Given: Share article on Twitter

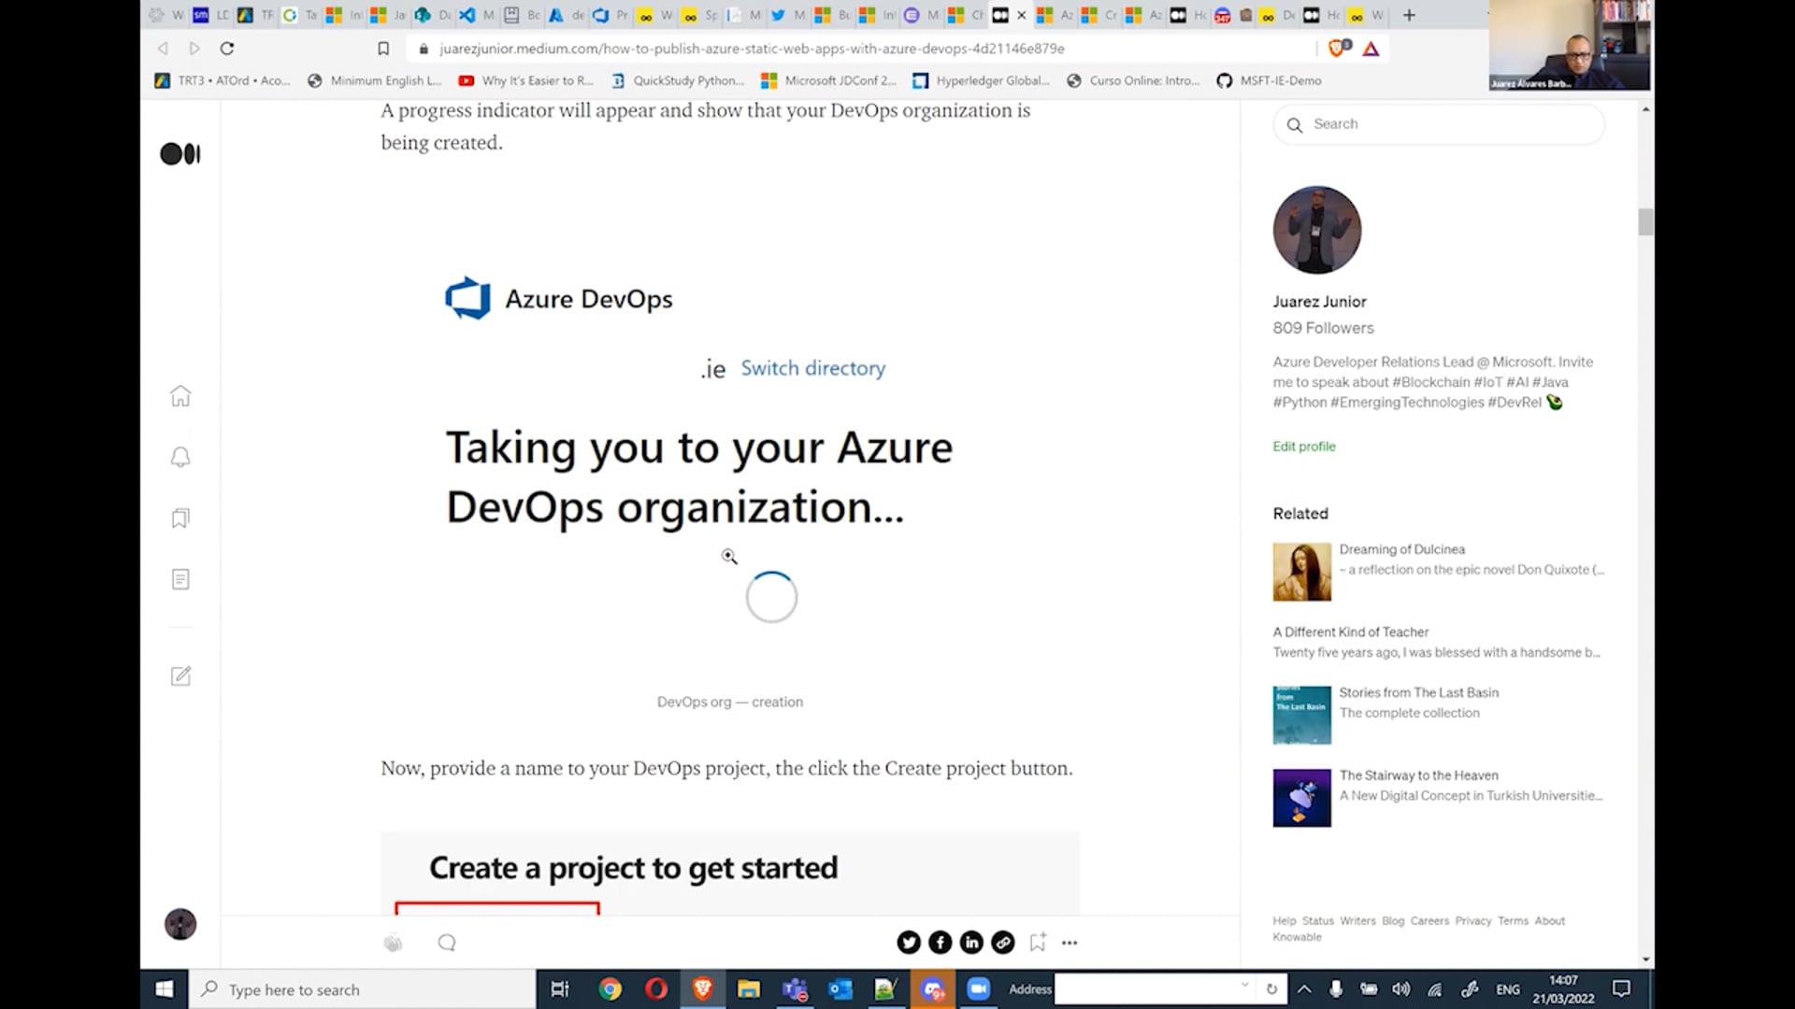Looking at the screenshot, I should tap(908, 943).
